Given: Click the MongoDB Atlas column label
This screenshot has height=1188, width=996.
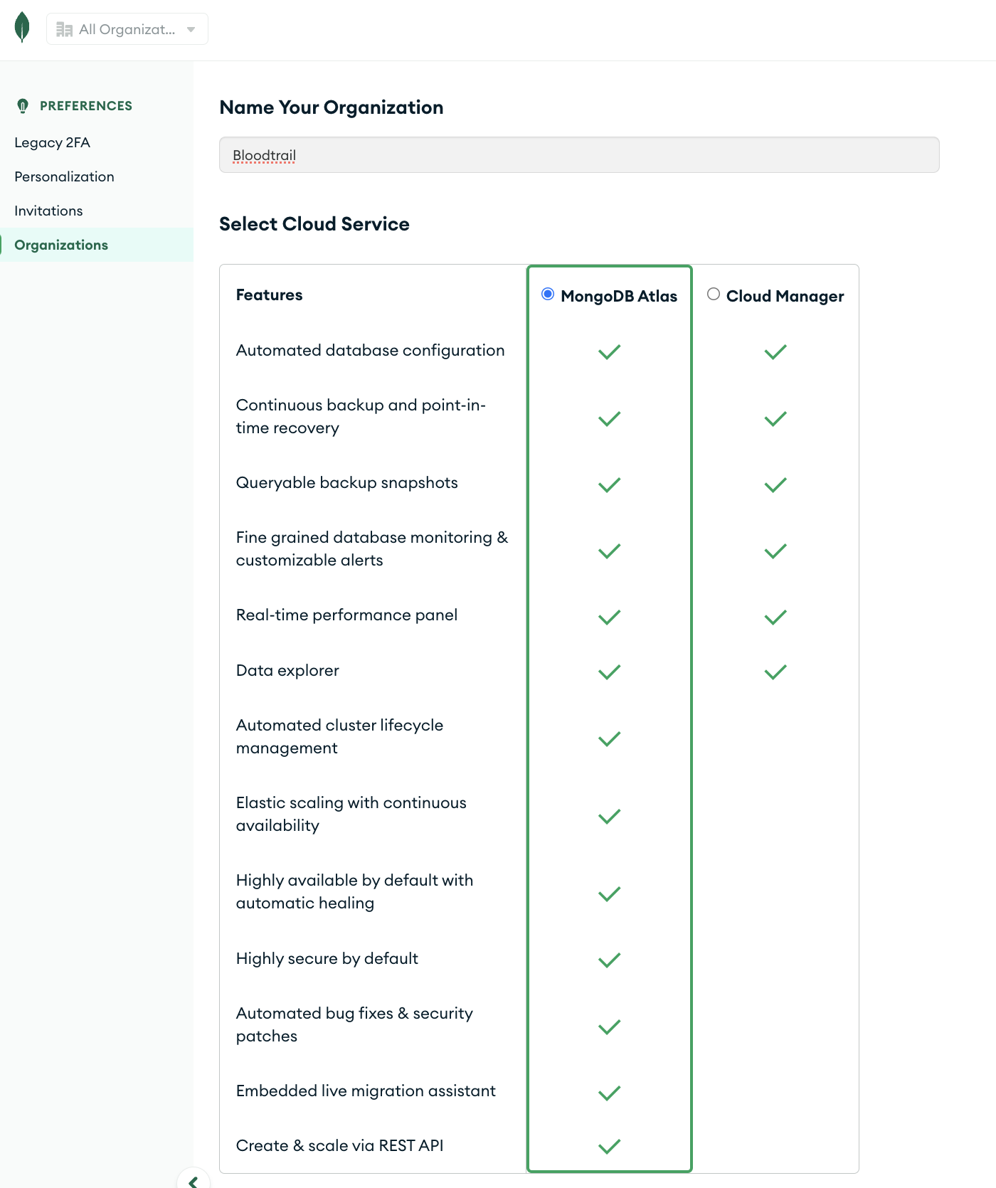Looking at the screenshot, I should tap(618, 296).
